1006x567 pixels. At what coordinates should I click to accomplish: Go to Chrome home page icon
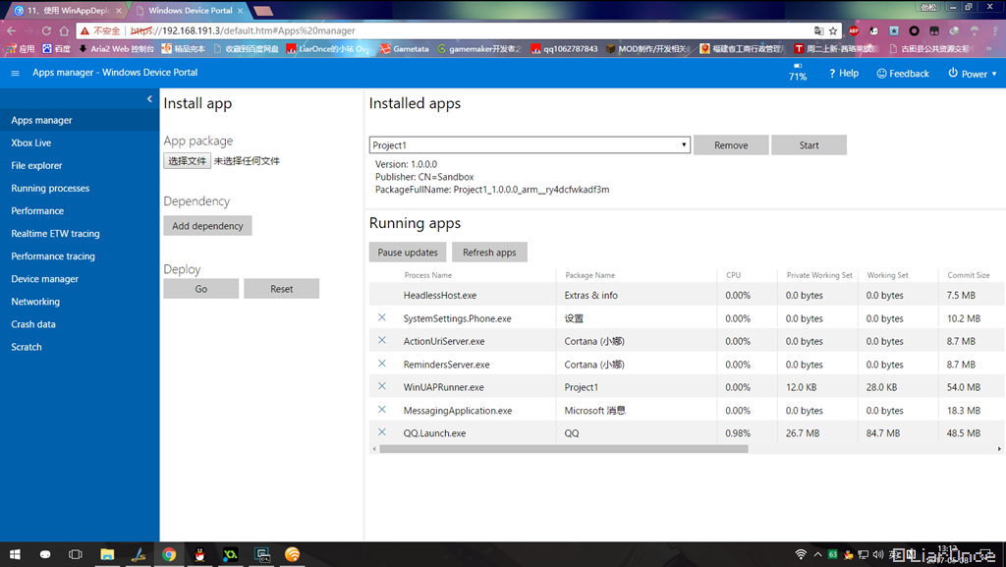click(64, 30)
